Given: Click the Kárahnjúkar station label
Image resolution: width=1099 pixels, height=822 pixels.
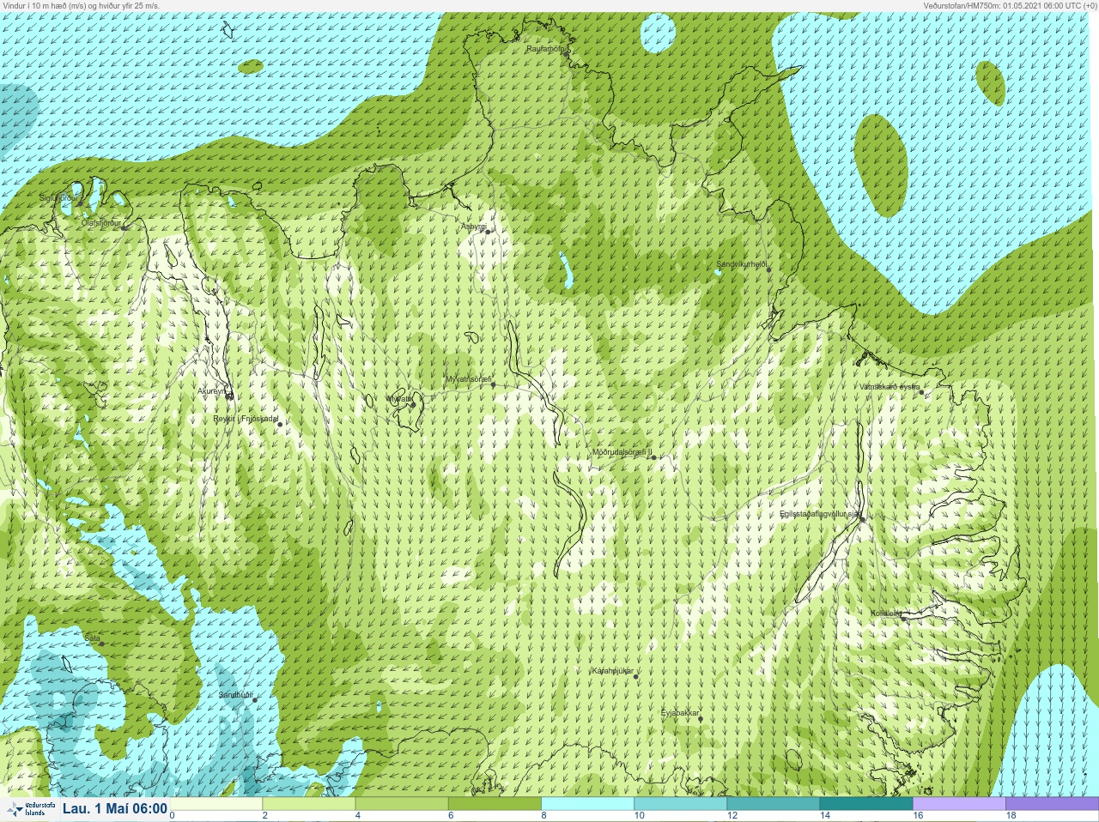Looking at the screenshot, I should point(613,671).
